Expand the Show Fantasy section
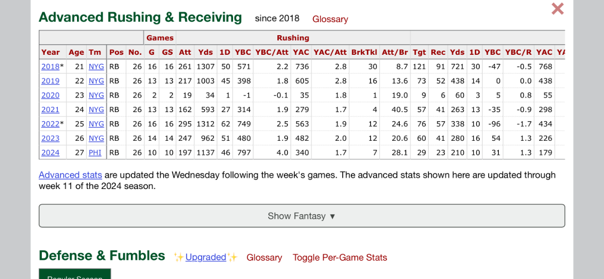Viewport: 604px width, 279px height. coord(301,216)
